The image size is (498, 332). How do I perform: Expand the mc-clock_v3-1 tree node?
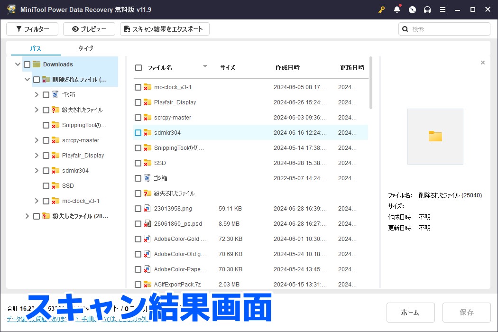(x=37, y=201)
